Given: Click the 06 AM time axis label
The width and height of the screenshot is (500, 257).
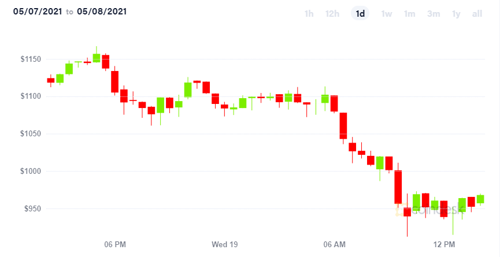Looking at the screenshot, I should [x=334, y=244].
